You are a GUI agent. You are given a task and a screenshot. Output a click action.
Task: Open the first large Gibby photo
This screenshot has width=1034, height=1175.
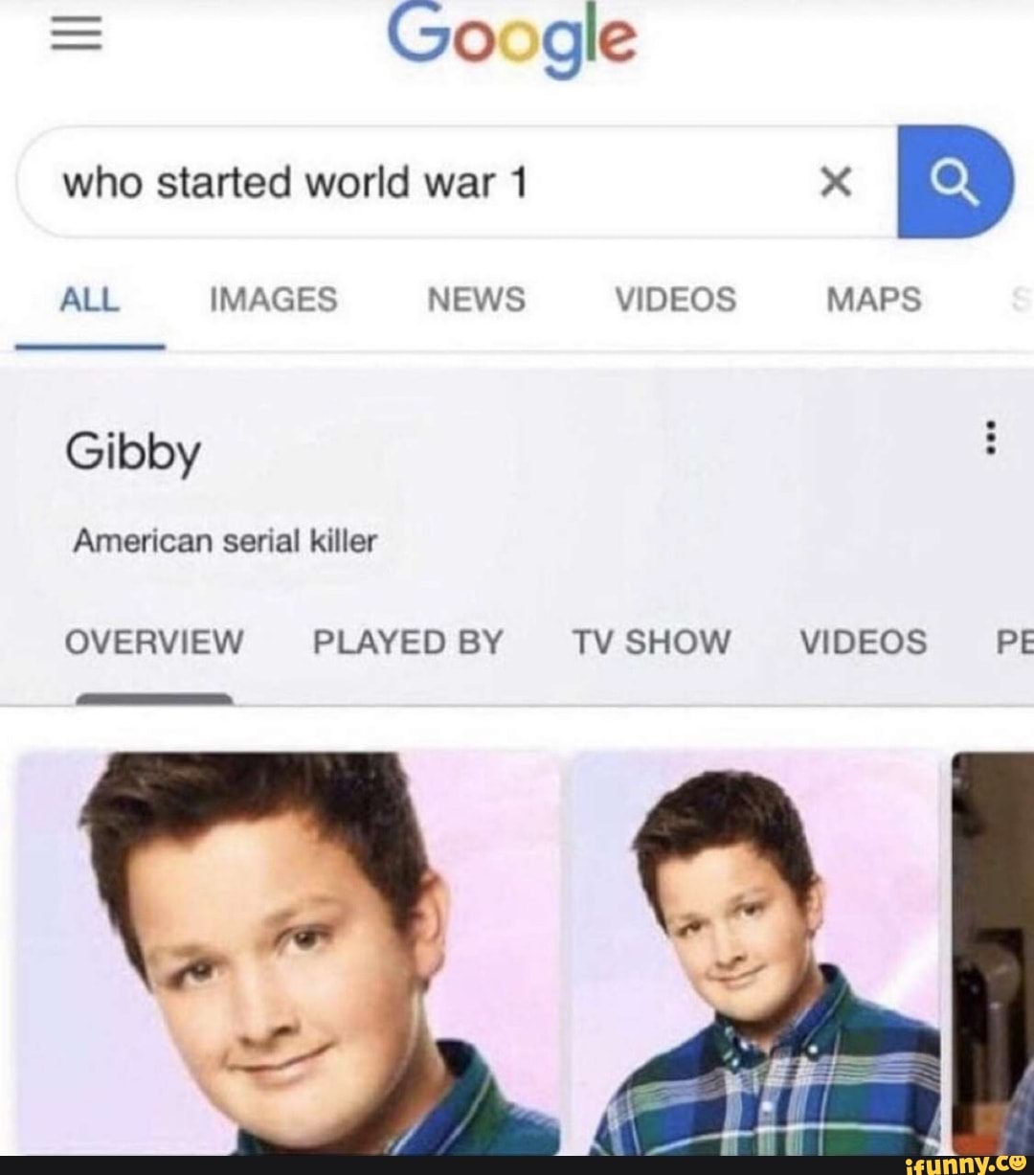288,953
